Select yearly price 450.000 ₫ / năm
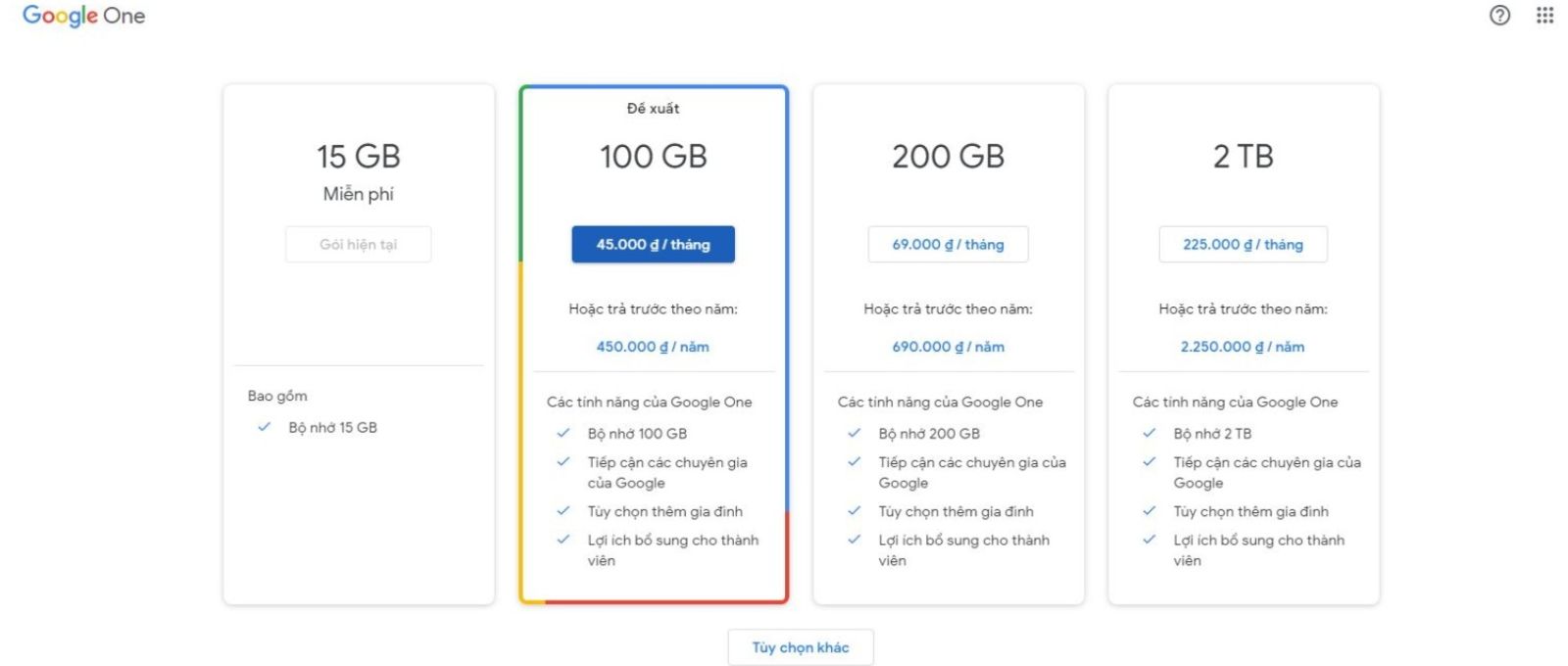Screen dimensions: 1568x666 point(653,347)
